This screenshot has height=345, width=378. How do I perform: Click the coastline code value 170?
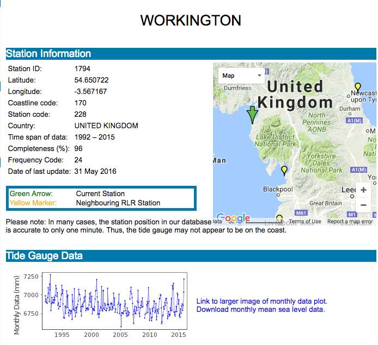pos(80,103)
